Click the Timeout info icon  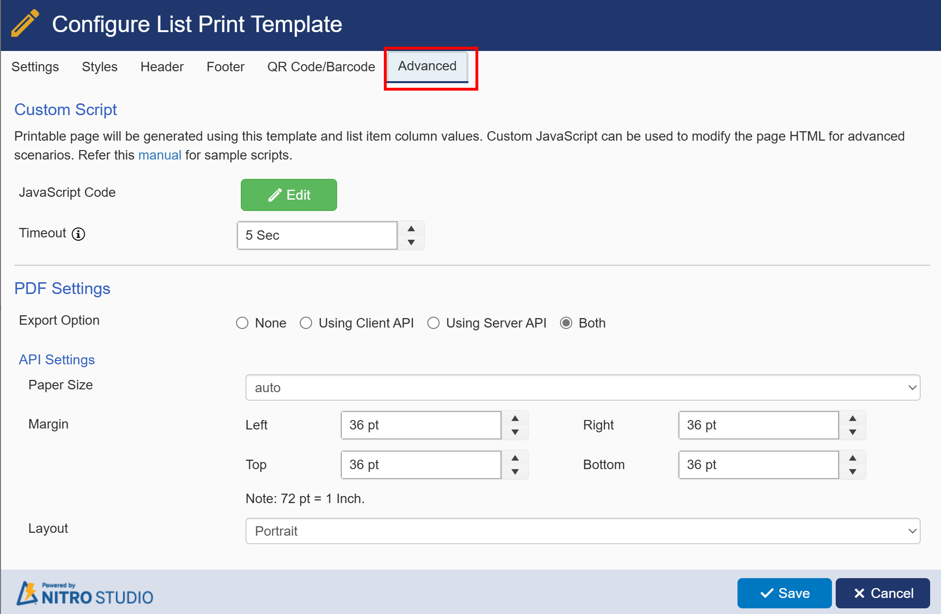click(78, 234)
